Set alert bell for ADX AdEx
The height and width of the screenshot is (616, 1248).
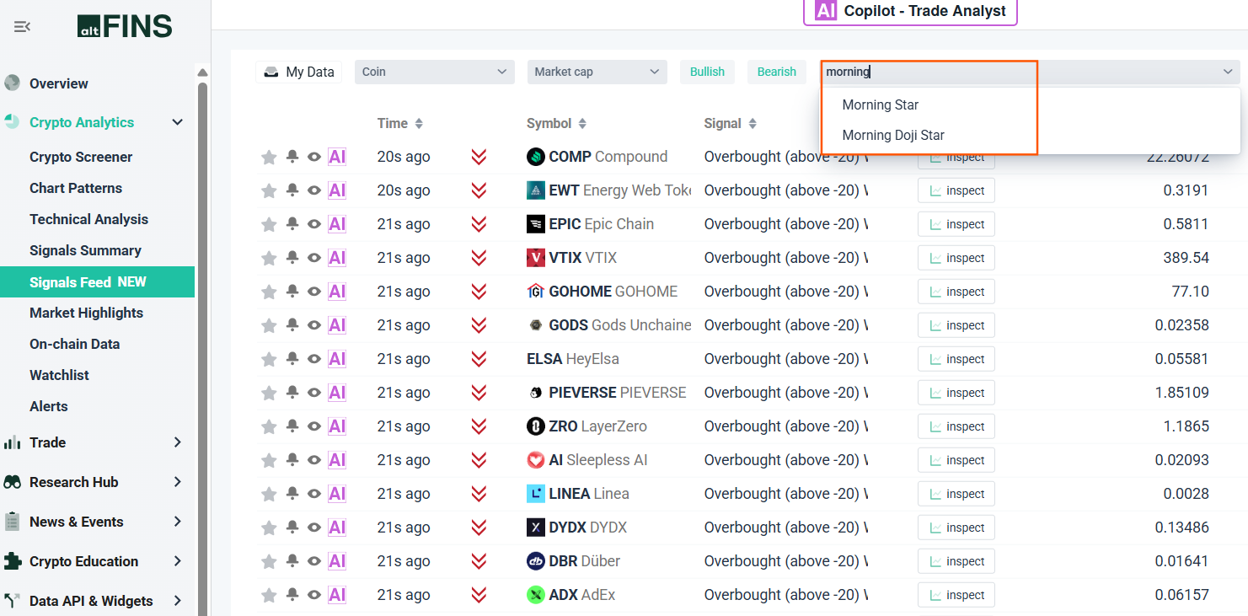292,594
